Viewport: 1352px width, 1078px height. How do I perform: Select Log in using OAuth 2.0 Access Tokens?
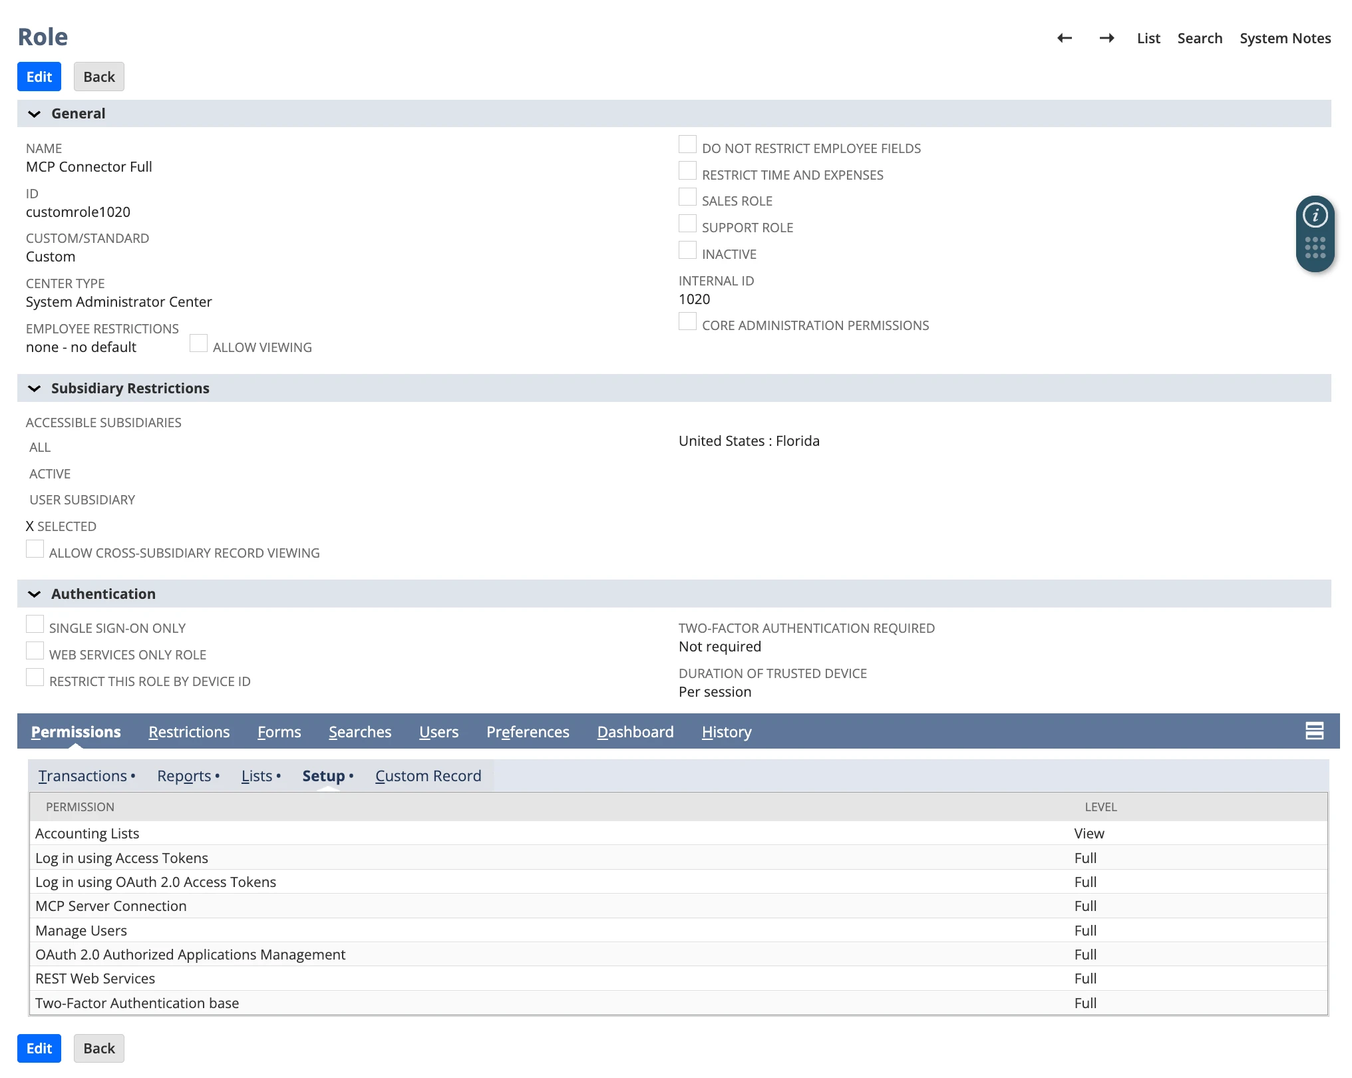point(678,882)
